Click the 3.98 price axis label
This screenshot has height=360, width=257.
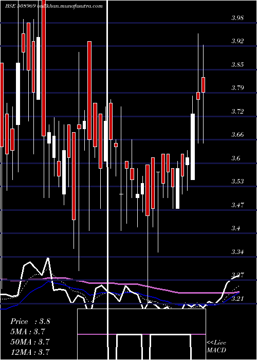pyautogui.click(x=237, y=17)
